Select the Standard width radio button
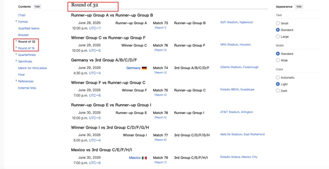The height and width of the screenshot is (169, 329). [x=278, y=54]
